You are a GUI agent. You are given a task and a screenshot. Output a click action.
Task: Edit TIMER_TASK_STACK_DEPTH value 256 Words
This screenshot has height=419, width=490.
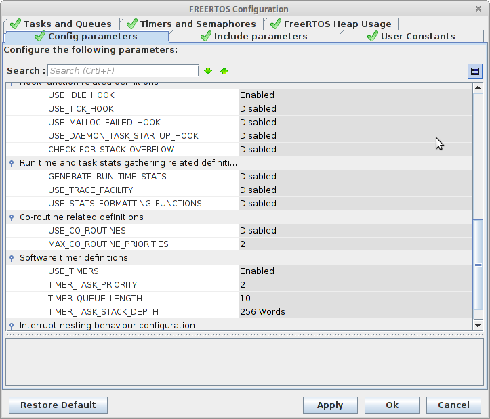click(355, 312)
